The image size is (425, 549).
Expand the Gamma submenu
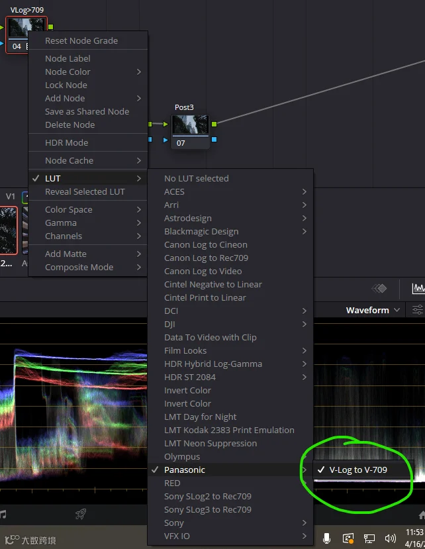87,223
